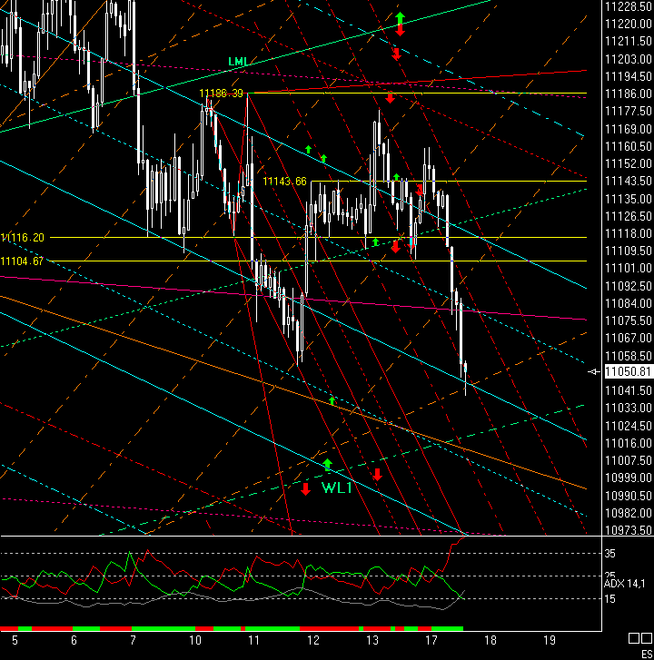Image resolution: width=654 pixels, height=660 pixels.
Task: Click price axis value 11203.00
Action: (628, 59)
